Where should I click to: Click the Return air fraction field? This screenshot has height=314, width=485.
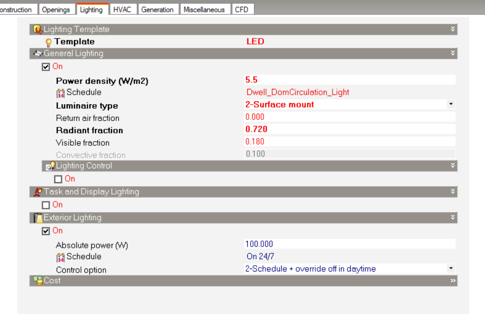[x=350, y=117]
